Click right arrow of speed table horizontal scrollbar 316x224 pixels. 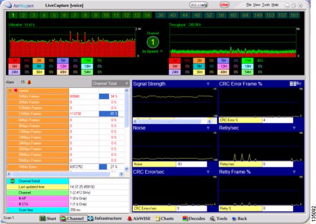pyautogui.click(x=122, y=174)
